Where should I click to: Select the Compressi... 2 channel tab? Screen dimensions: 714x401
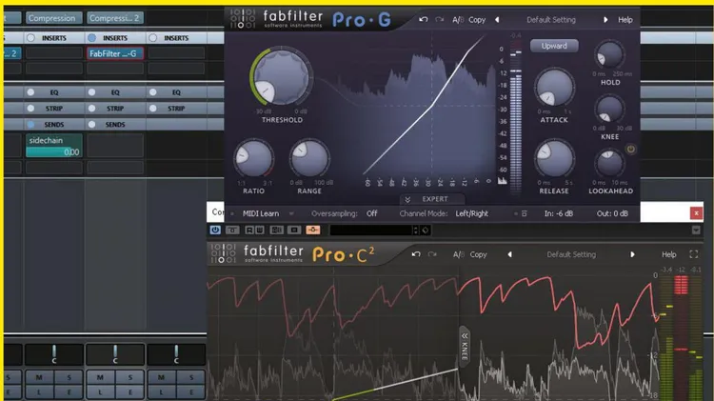[114, 18]
